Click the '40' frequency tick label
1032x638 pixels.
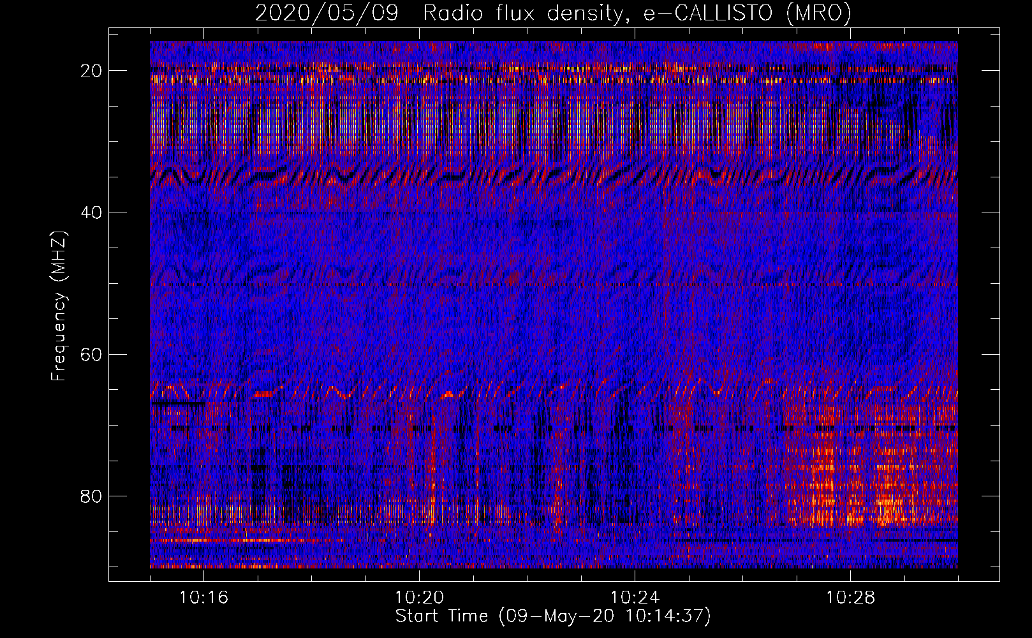click(92, 212)
